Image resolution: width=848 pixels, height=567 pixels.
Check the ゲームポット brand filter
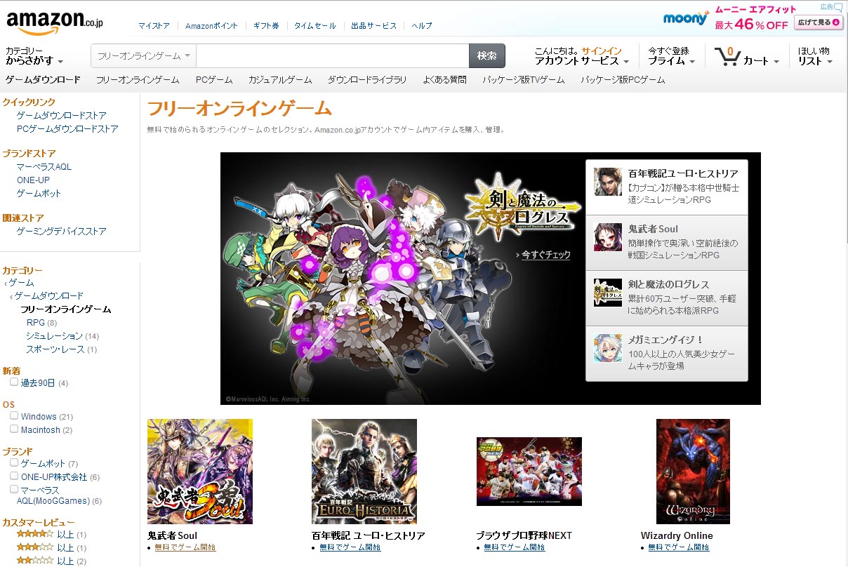(14, 463)
